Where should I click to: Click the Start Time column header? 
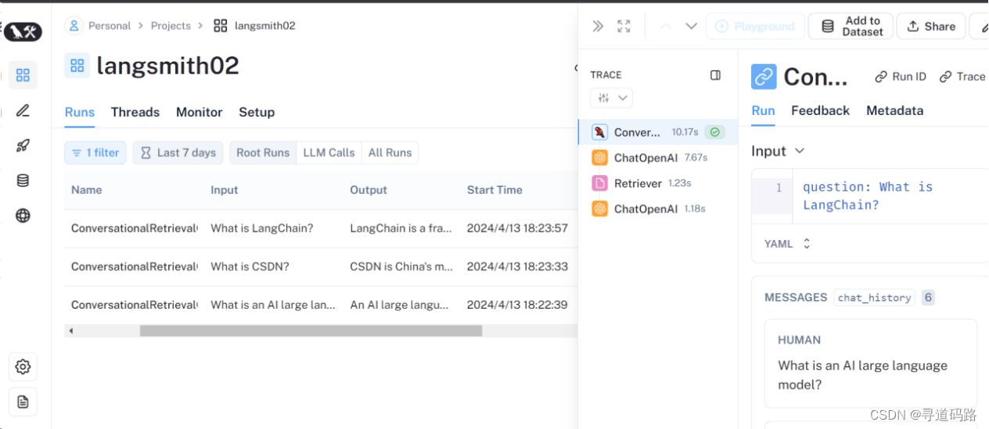494,190
